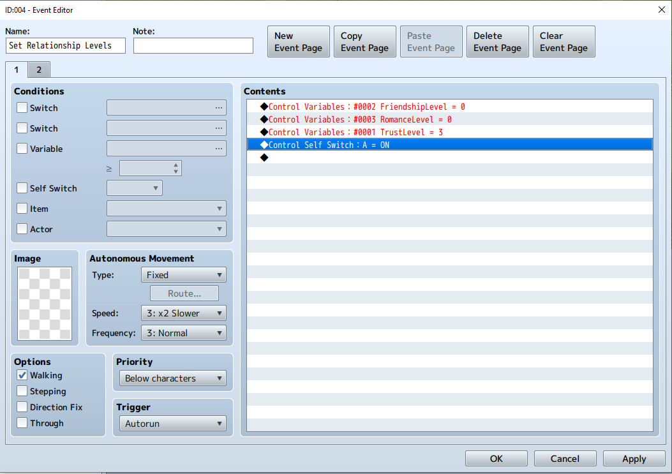Open the Actor condition dropdown
This screenshot has width=672, height=474.
[x=167, y=229]
